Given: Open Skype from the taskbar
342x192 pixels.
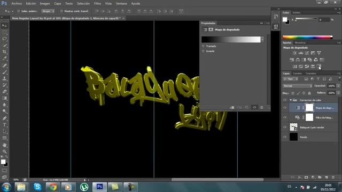Looking at the screenshot, I should tap(37, 187).
